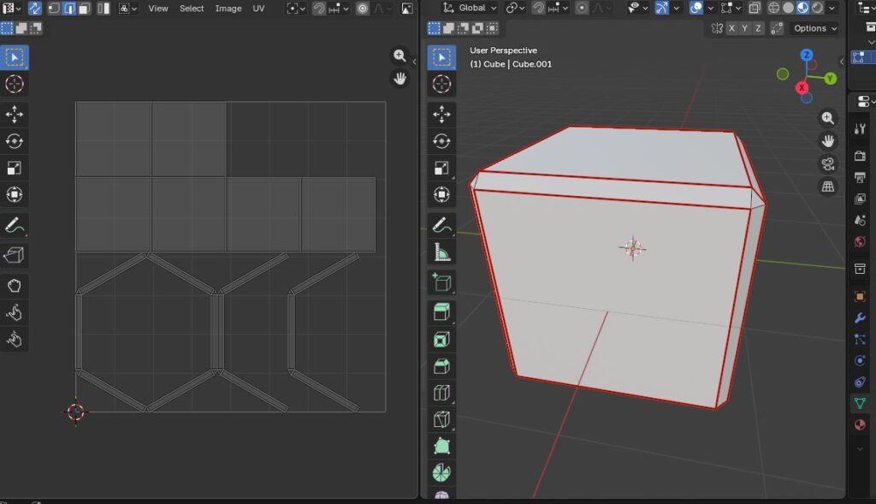876x504 pixels.
Task: Select the Loop Cut tool
Action: [x=441, y=393]
